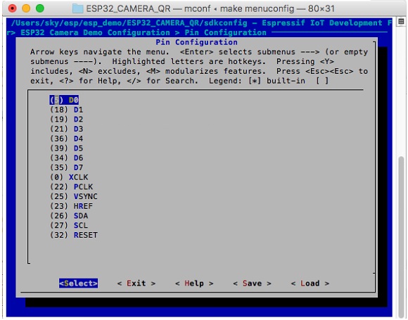Select the D0 pin entry
The height and width of the screenshot is (320, 408).
(64, 100)
